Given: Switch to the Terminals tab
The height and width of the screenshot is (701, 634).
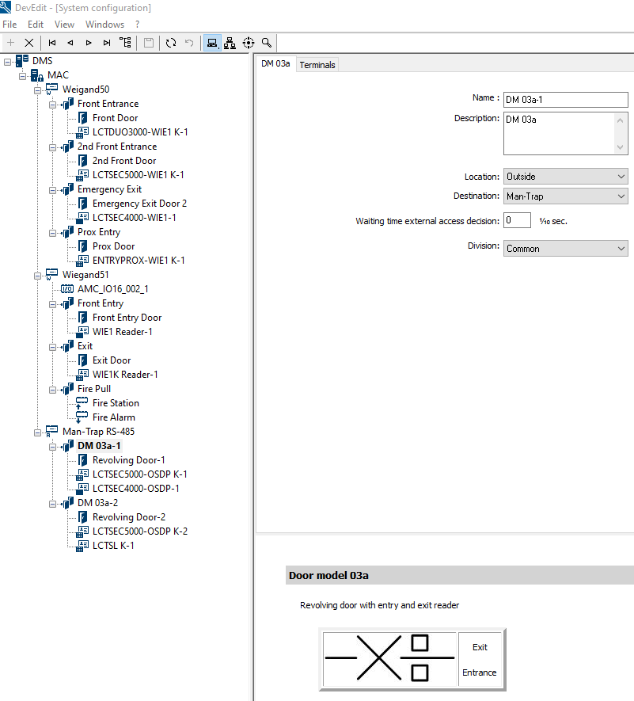Looking at the screenshot, I should coord(317,65).
